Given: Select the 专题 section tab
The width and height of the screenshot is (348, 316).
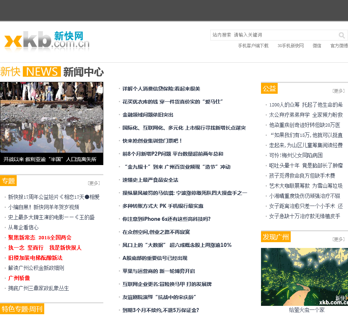Looking at the screenshot, I should tap(8, 181).
